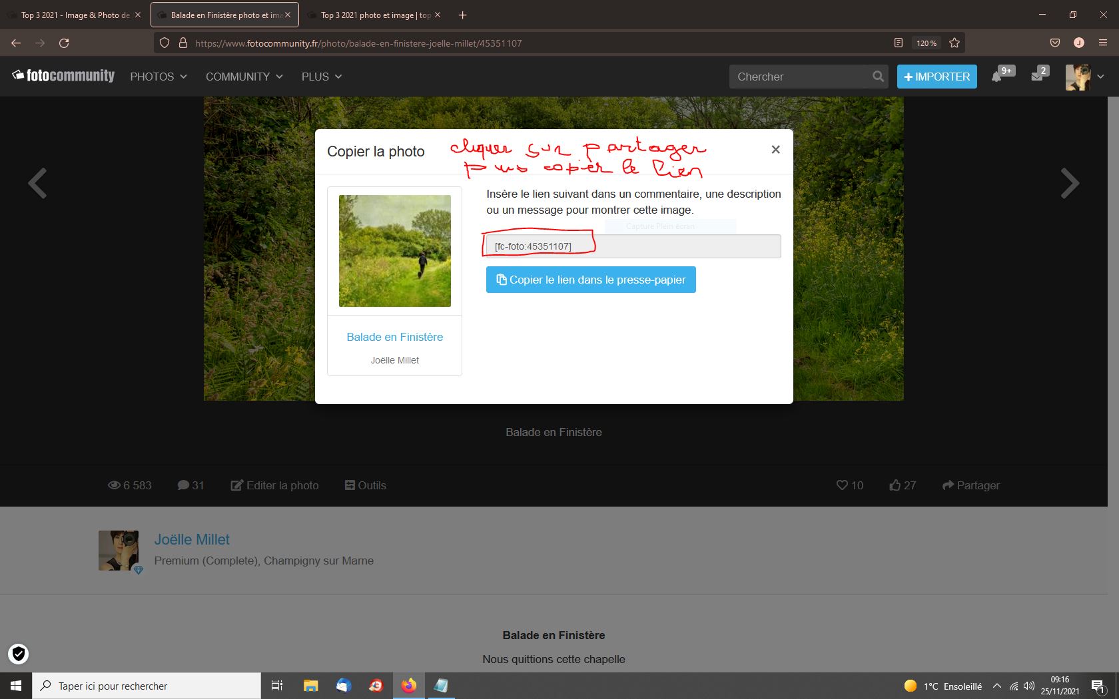Click the volume speaker icon
Viewport: 1119px width, 699px height.
click(x=1029, y=686)
